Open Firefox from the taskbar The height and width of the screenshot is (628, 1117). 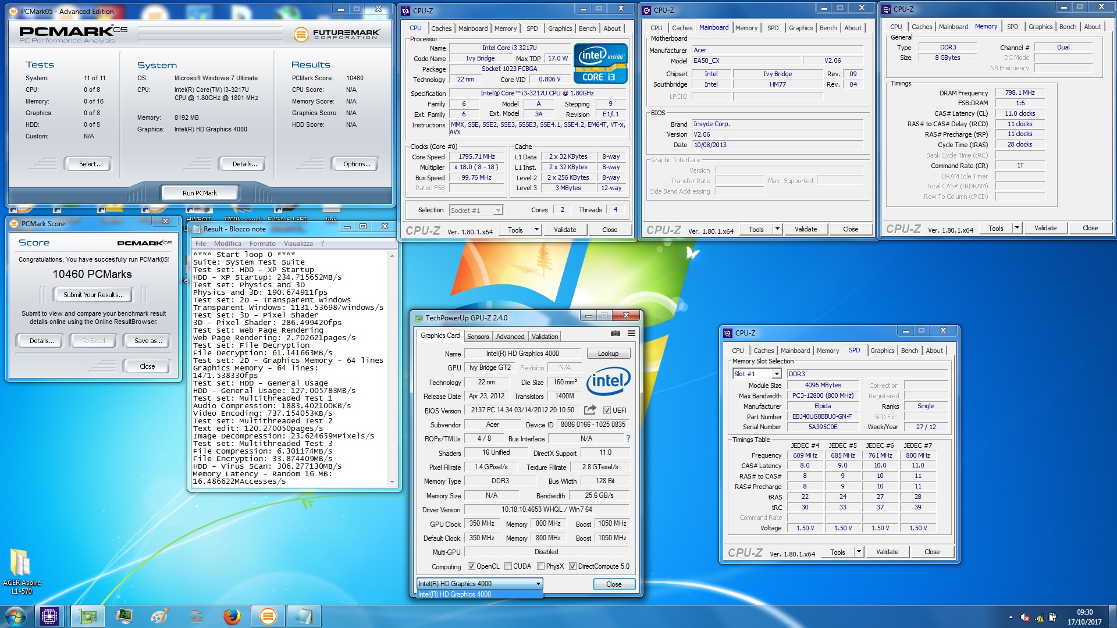(x=232, y=616)
